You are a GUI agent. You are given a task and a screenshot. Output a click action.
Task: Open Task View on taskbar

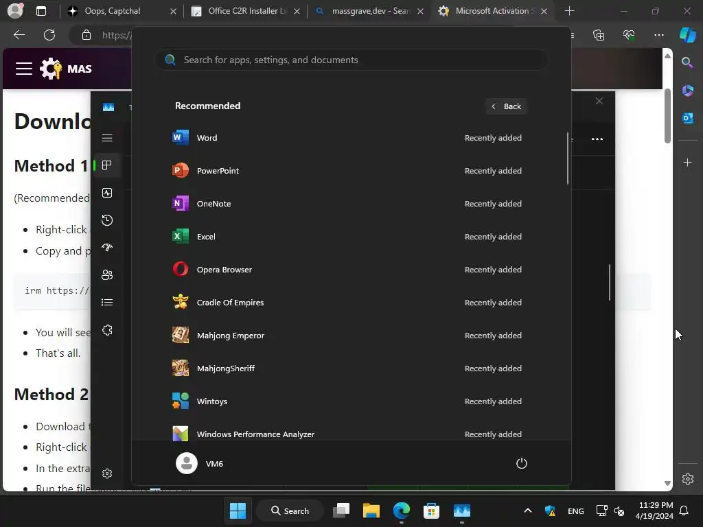[x=341, y=511]
